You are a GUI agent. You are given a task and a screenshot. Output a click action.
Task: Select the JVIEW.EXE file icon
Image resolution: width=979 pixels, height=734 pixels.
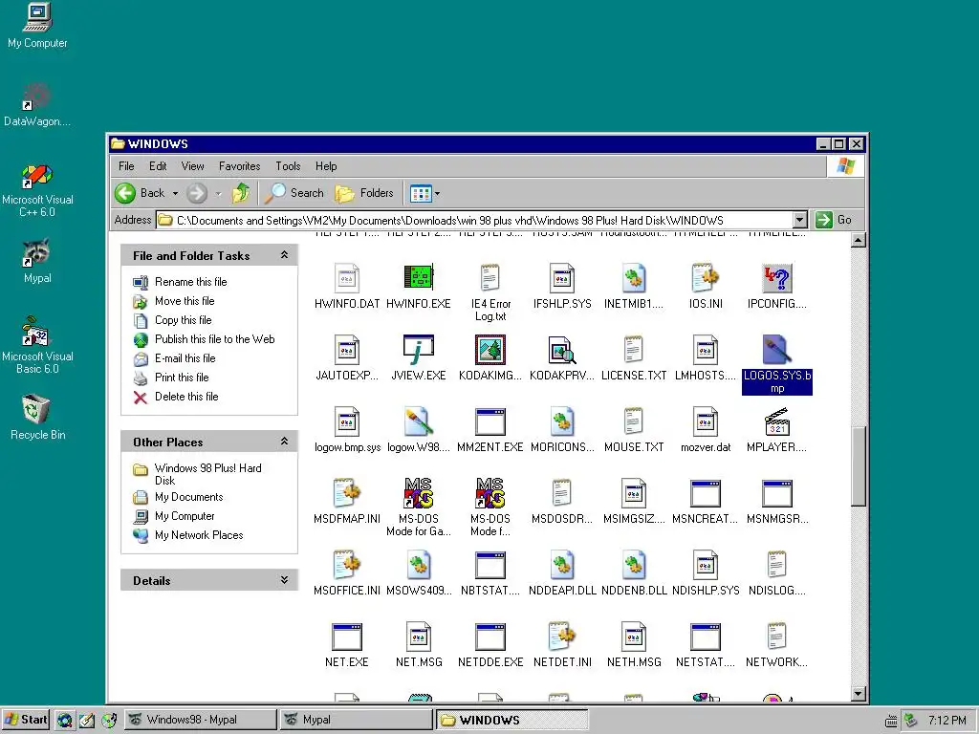(419, 350)
